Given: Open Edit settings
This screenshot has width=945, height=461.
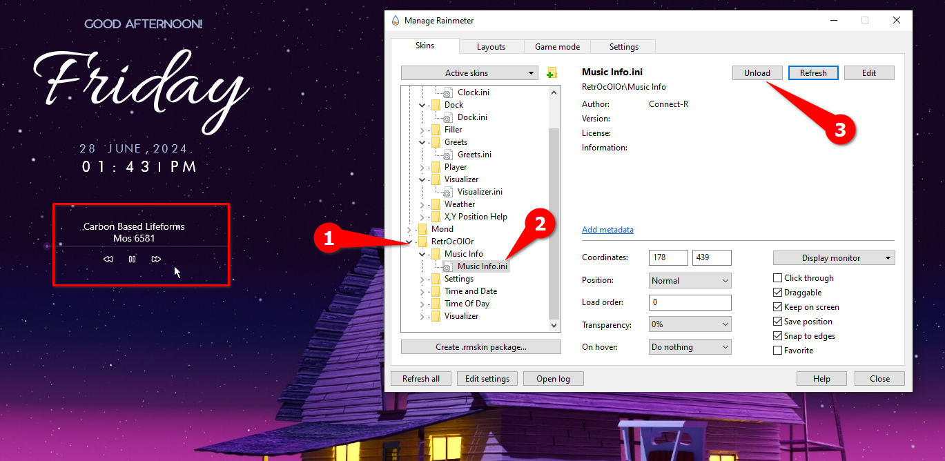Looking at the screenshot, I should tap(487, 378).
